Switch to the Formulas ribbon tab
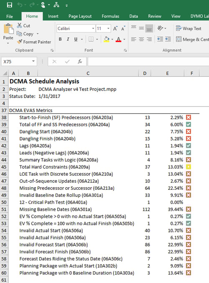Screen dimensions: 209x283 pyautogui.click(x=110, y=16)
